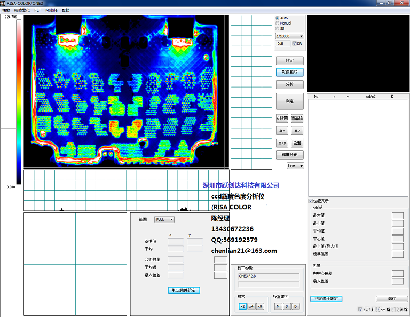Select the x2 zoom button
The image size is (410, 317).
(243, 306)
